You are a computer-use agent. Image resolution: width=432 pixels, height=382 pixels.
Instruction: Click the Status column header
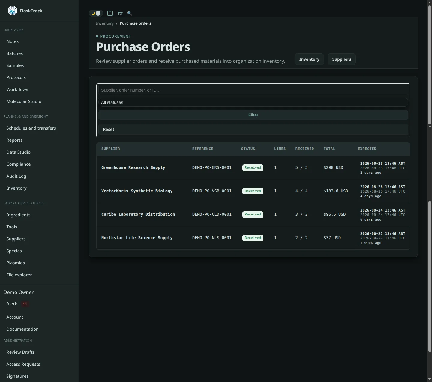pyautogui.click(x=248, y=149)
